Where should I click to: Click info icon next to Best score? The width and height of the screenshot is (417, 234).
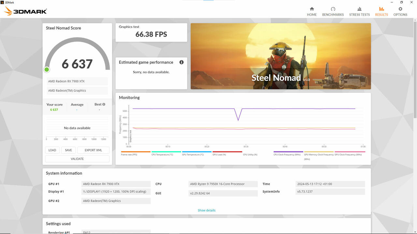(104, 104)
